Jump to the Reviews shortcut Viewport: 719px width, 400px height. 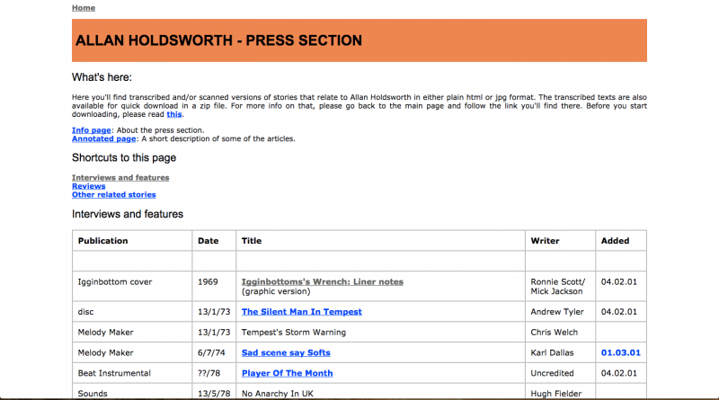coord(88,186)
